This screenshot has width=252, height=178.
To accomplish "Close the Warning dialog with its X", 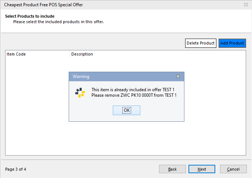I will pyautogui.click(x=178, y=76).
